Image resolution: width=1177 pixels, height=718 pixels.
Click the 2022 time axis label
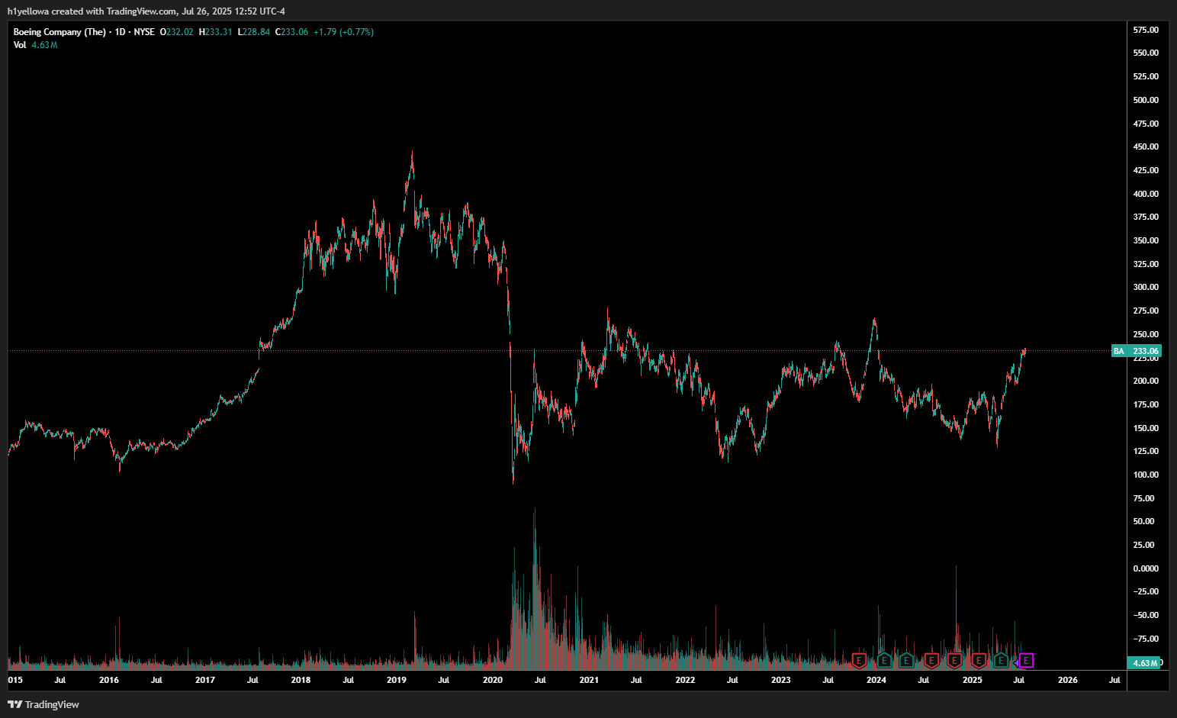point(685,680)
